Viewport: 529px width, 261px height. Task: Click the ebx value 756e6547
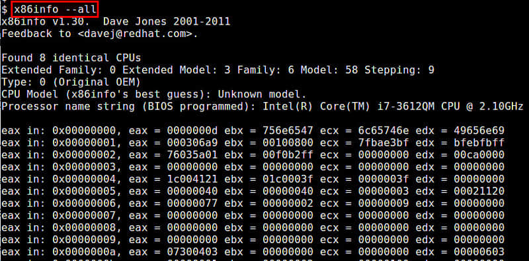coord(288,130)
